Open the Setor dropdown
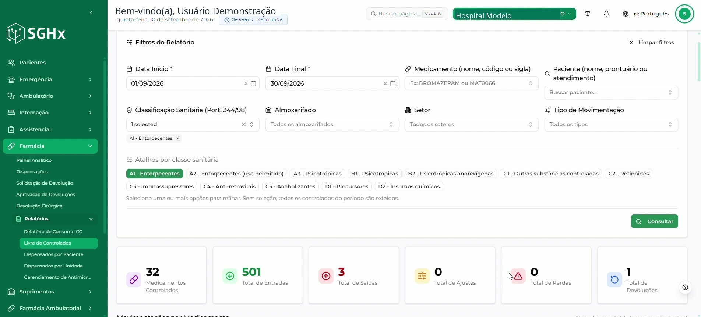 [472, 124]
